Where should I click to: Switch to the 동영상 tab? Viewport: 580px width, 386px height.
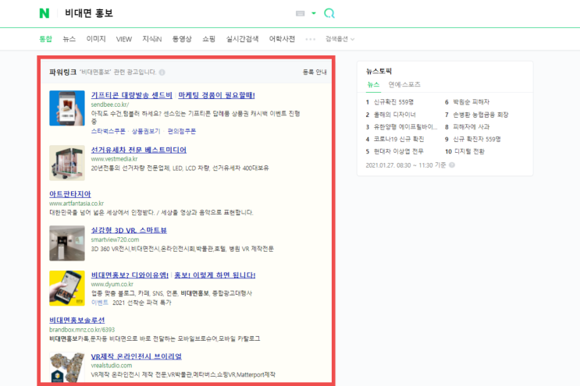(182, 39)
